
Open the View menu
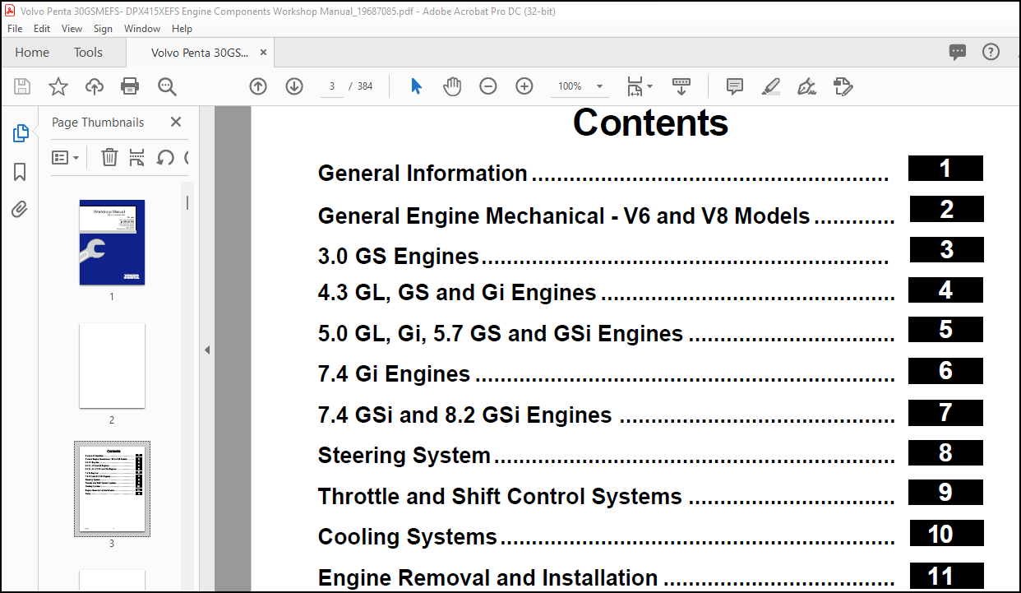[72, 28]
